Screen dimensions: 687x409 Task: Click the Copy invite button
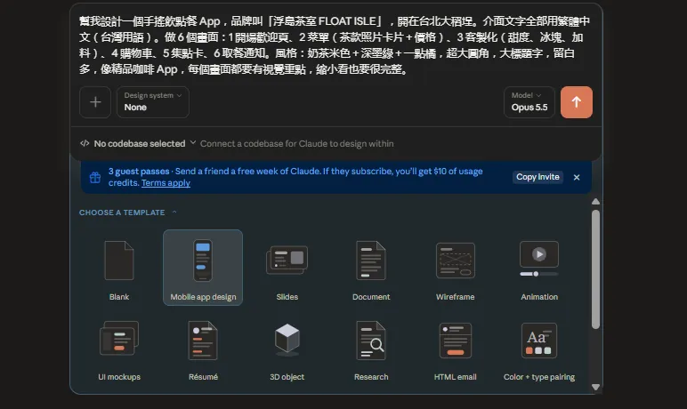(537, 177)
